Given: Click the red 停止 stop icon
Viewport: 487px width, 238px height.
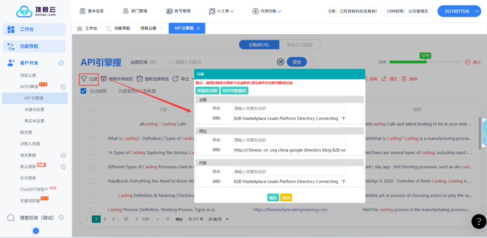Looking at the screenshot, I should 468,62.
